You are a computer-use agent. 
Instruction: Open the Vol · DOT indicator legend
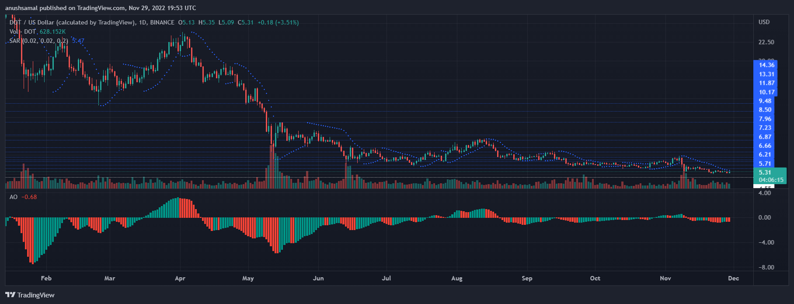click(23, 31)
